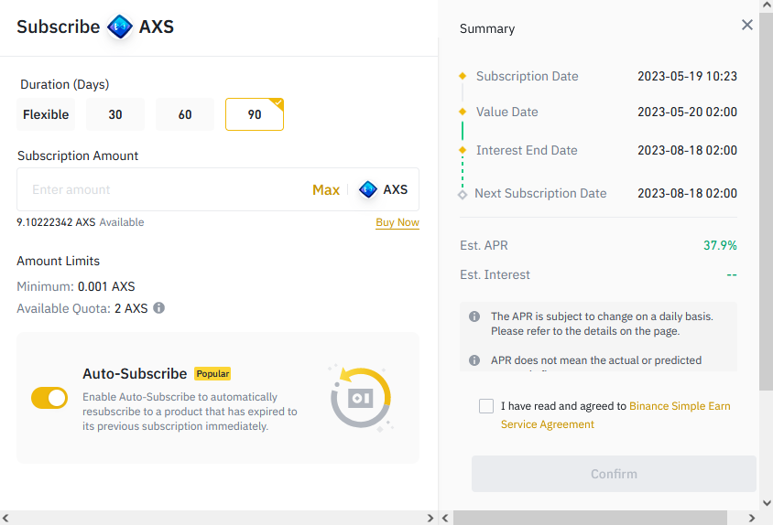
Task: Click the AXS coin icon in the header
Action: point(119,27)
